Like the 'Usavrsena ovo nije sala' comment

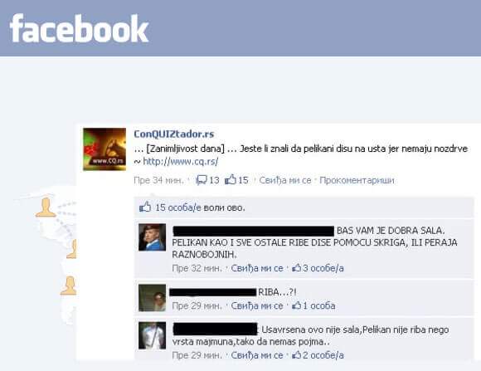coord(257,355)
